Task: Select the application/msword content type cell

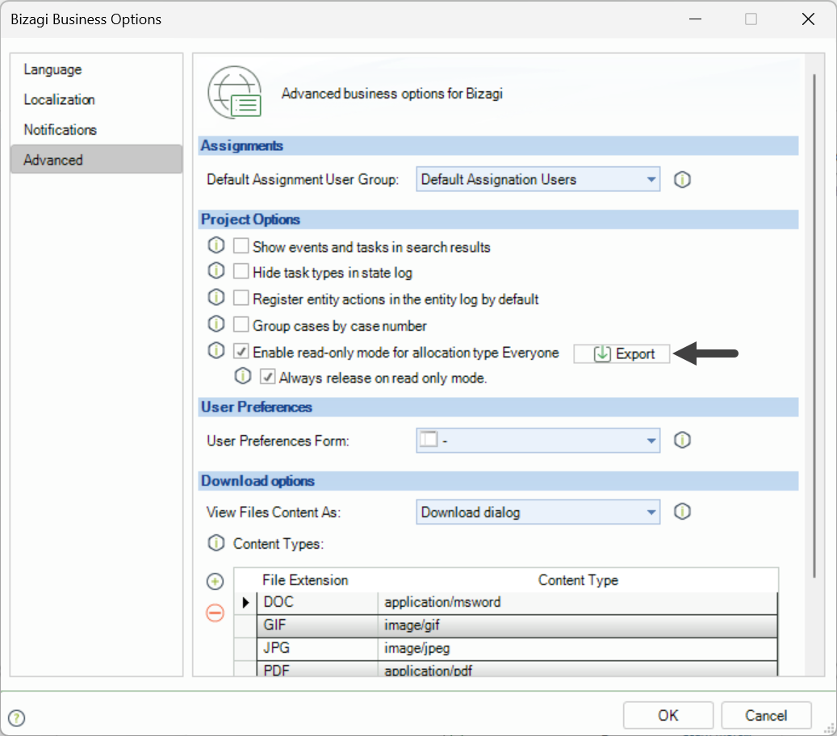Action: [x=578, y=603]
